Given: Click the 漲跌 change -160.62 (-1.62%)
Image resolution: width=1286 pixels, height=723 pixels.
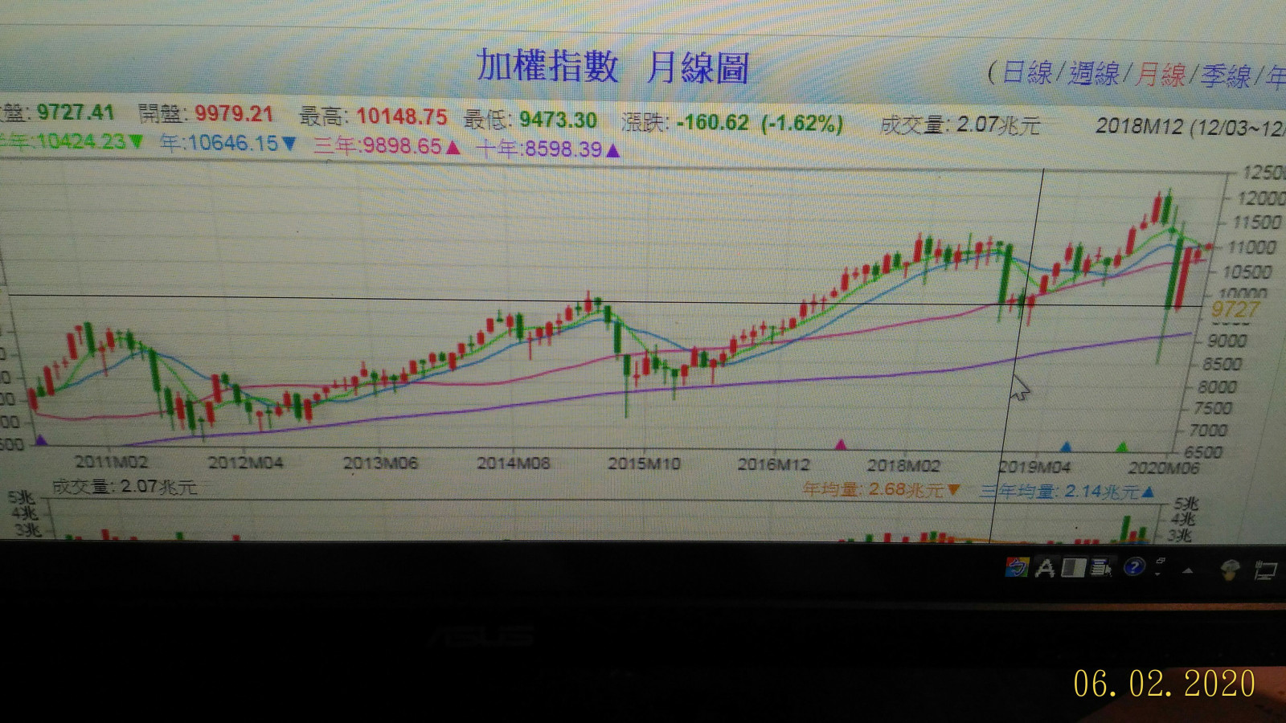Looking at the screenshot, I should [760, 123].
